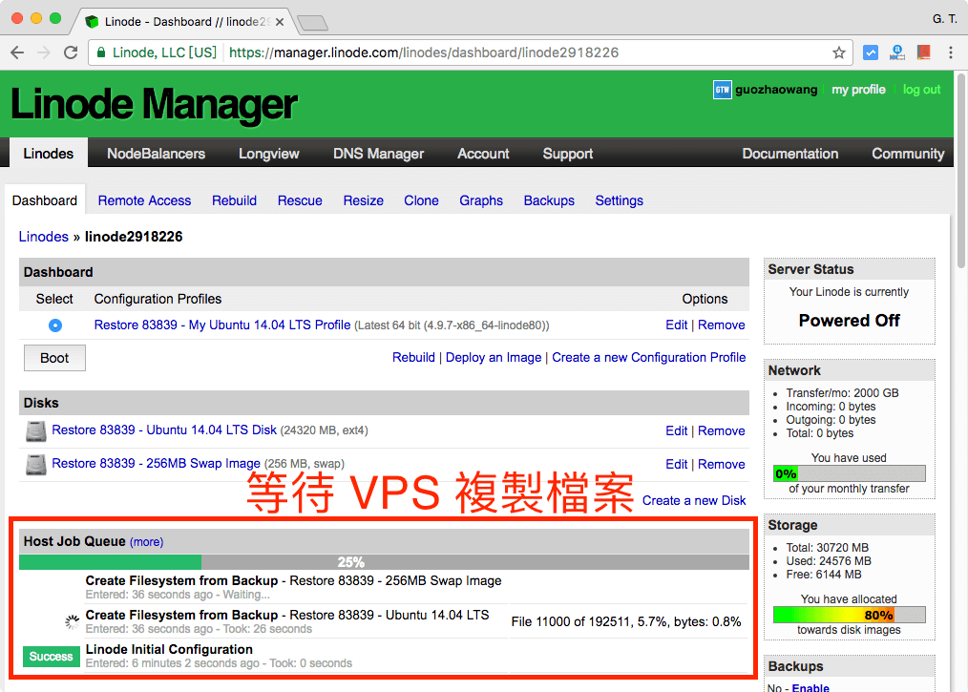Click the GTW avatar badge beside guozhaowang
The width and height of the screenshot is (968, 692).
click(x=722, y=90)
